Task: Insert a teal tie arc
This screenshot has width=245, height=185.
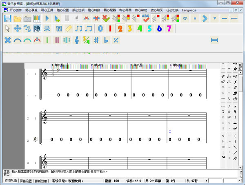Action: 27,40
